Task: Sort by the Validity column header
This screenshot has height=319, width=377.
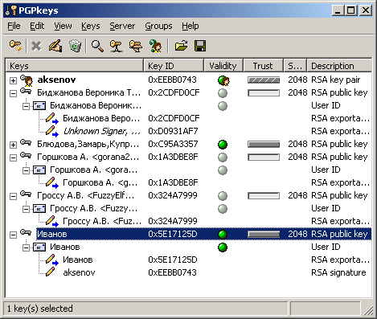Action: pyautogui.click(x=223, y=66)
